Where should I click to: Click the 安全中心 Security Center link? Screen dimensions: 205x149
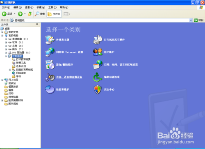pos(109,89)
